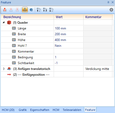Collapse the (1) Quader tree node
Image resolution: width=115 pixels, height=113 pixels.
point(4,22)
